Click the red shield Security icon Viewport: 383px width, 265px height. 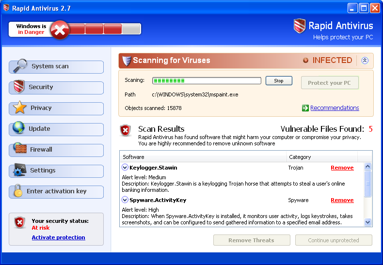point(19,87)
